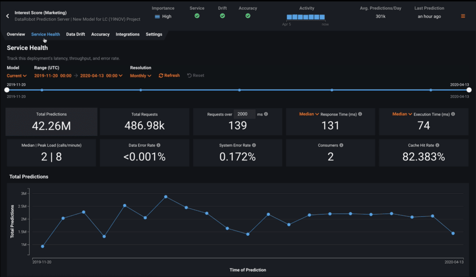Open the Overview tab

tap(16, 34)
